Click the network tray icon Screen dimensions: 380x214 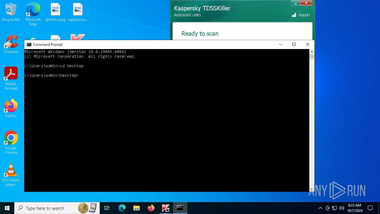335,208
